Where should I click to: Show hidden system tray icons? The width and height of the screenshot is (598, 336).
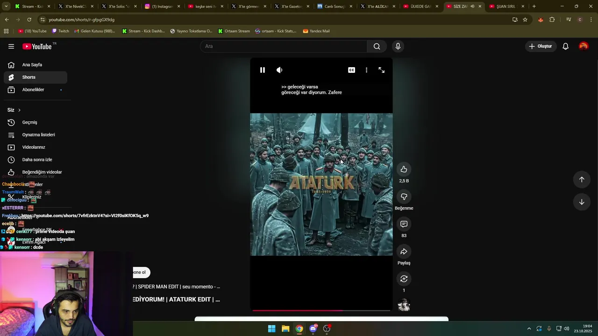pyautogui.click(x=529, y=329)
